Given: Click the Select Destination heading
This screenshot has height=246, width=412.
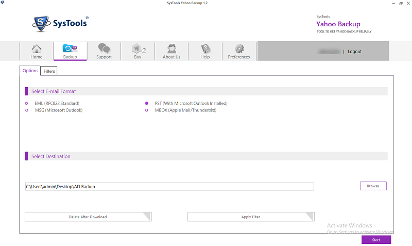Looking at the screenshot, I should (x=51, y=156).
